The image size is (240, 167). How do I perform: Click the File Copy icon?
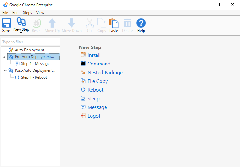click(x=83, y=81)
